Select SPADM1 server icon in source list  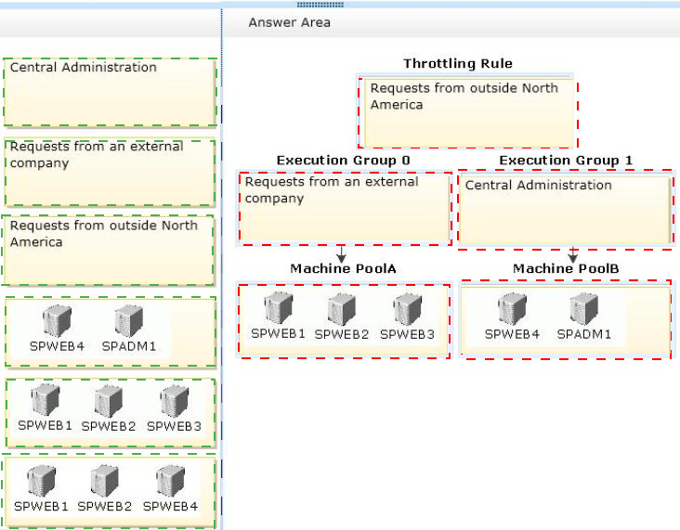[x=128, y=322]
